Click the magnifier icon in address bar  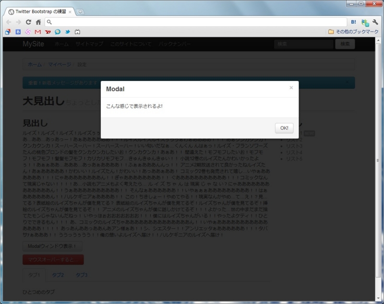pyautogui.click(x=49, y=22)
